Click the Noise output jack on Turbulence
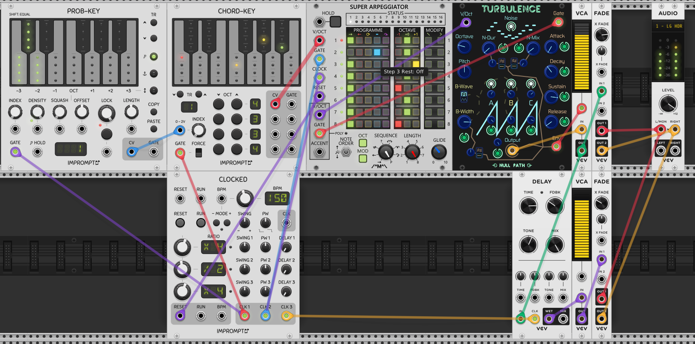695x344 pixels. tap(511, 26)
